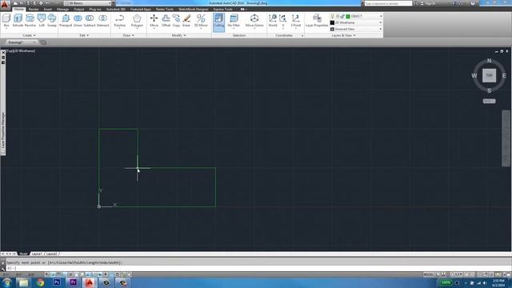Open Windows Explorer folder from taskbar
This screenshot has width=512, height=288.
click(23, 282)
